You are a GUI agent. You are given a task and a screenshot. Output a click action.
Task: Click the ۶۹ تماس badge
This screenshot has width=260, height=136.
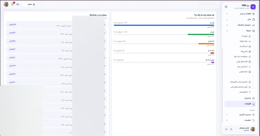click(x=12, y=33)
